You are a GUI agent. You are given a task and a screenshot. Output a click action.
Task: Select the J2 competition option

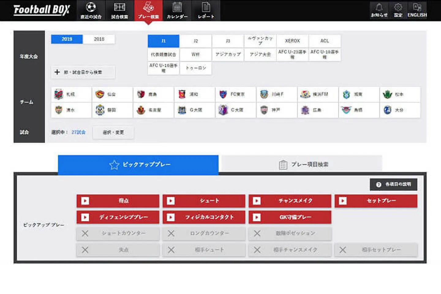click(196, 41)
